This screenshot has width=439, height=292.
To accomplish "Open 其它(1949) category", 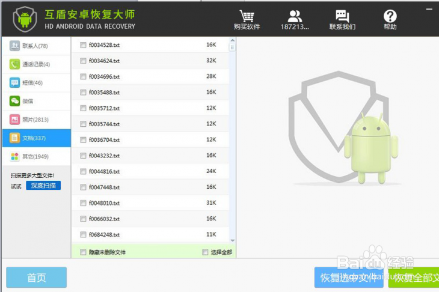I will tap(37, 157).
